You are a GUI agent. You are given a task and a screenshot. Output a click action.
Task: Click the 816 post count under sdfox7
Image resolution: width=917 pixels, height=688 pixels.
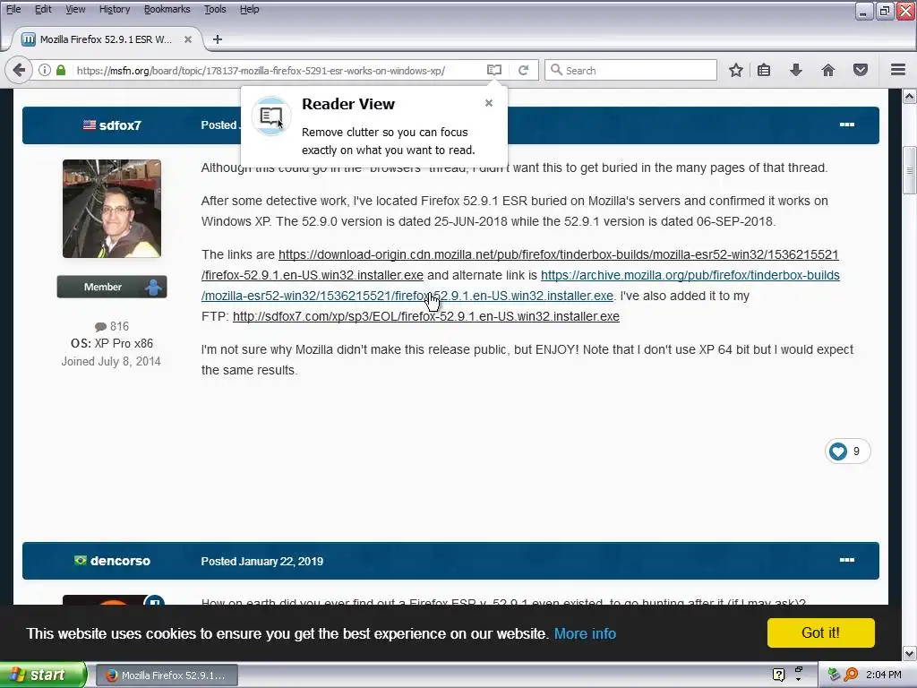[112, 326]
